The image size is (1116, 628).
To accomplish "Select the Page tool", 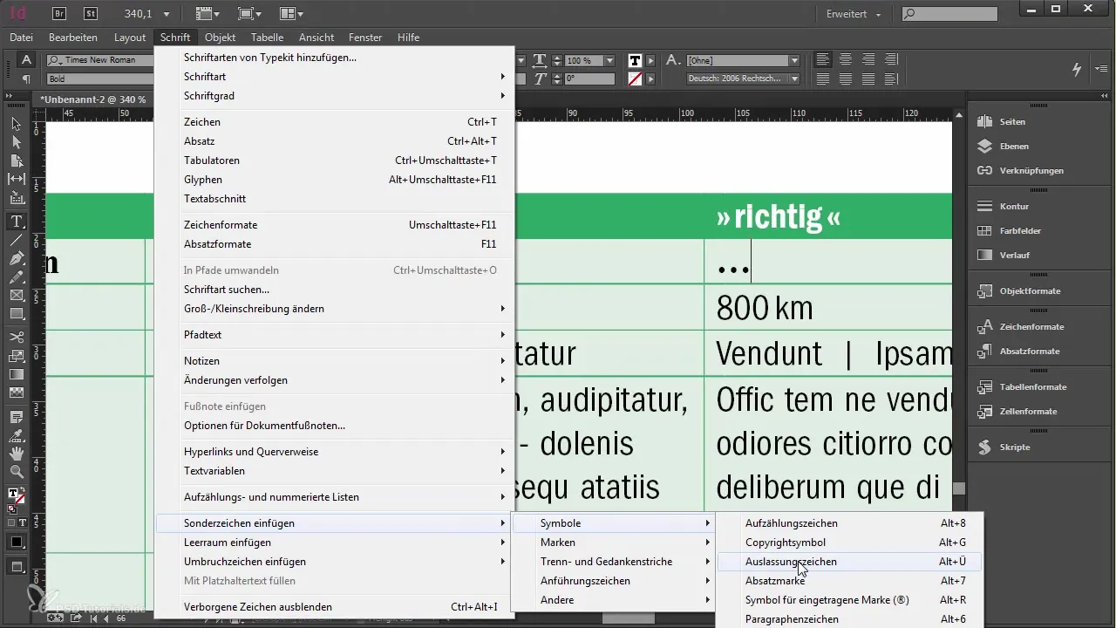I will (17, 160).
